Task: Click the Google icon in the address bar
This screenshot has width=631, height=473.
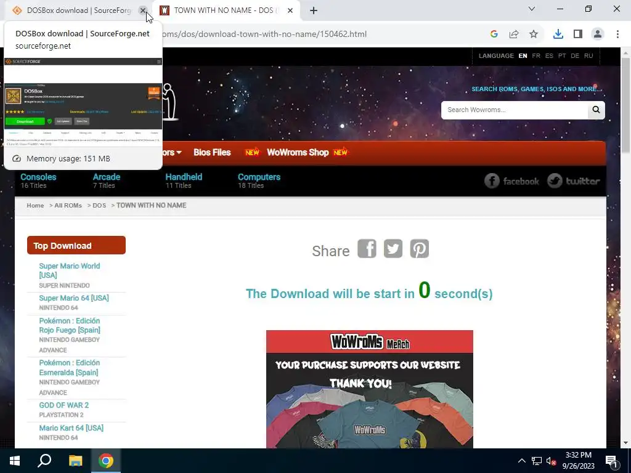Action: (494, 34)
